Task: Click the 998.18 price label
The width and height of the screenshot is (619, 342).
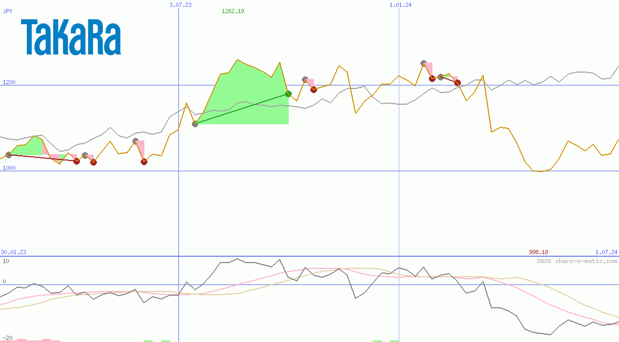Action: (x=538, y=252)
